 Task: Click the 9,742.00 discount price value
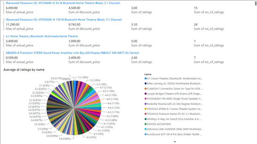tap(74, 24)
